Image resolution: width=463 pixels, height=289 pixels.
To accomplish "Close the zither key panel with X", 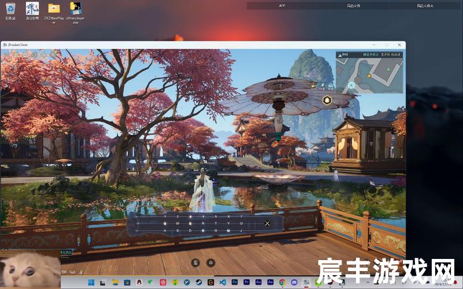I will click(x=267, y=224).
